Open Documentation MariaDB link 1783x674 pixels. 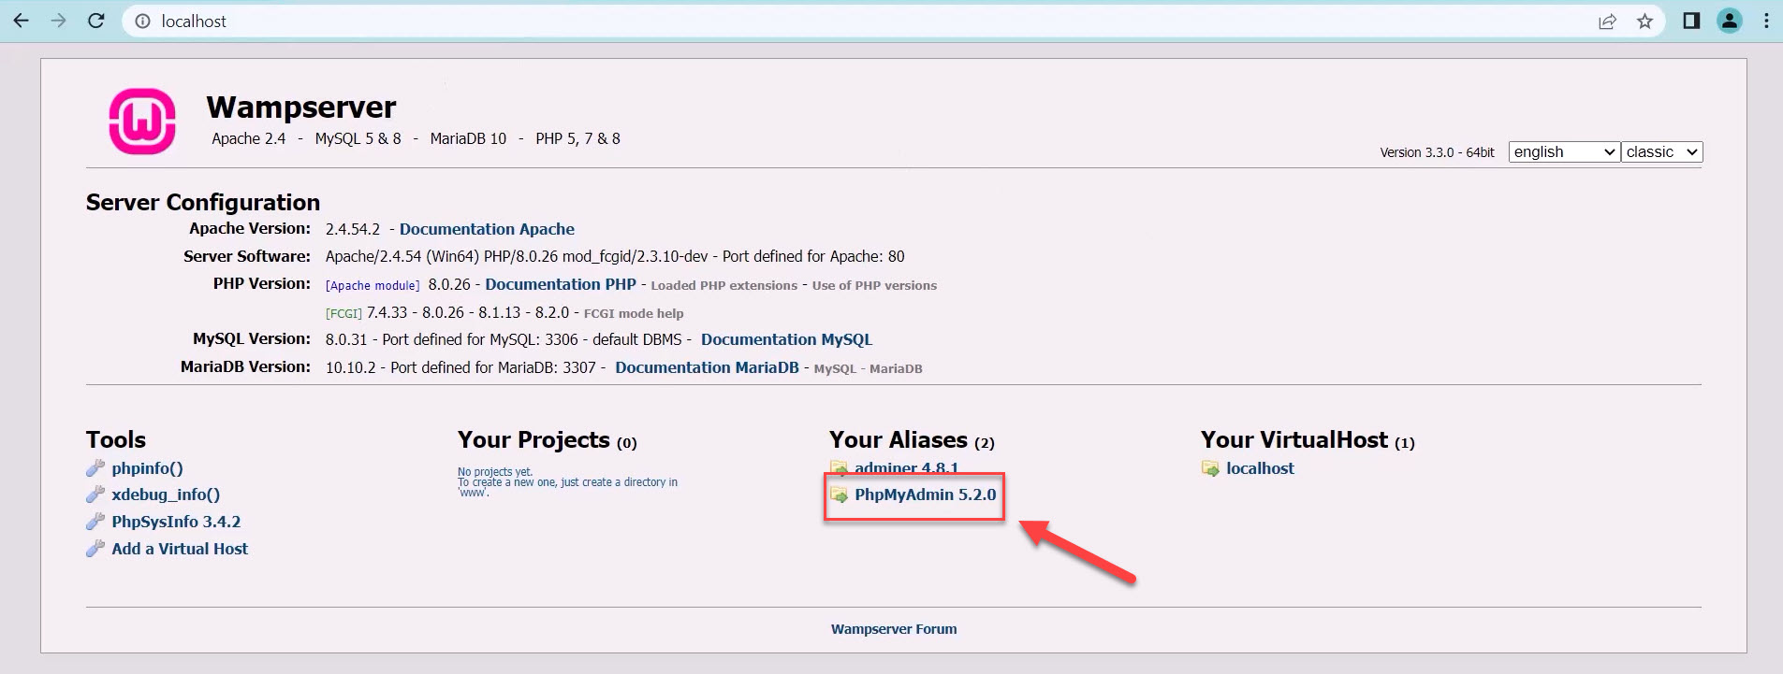[707, 367]
